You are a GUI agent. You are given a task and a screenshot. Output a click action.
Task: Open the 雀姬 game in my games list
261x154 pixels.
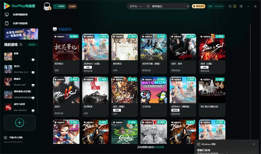pyautogui.click(x=20, y=56)
